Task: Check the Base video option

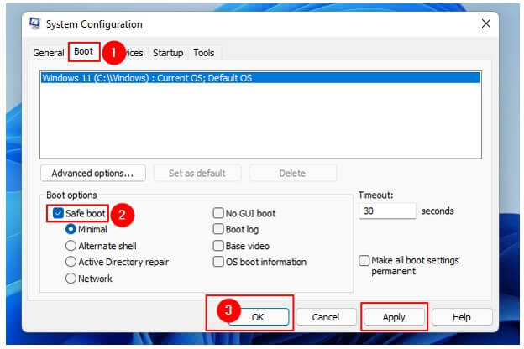Action: pyautogui.click(x=218, y=246)
